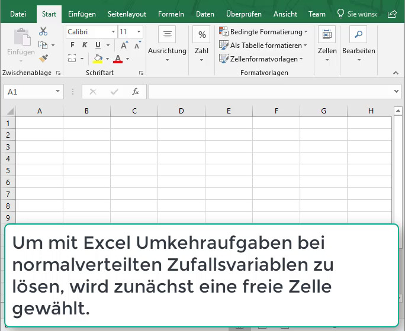405x331 pixels.
Task: Click the confirm checkmark formula icon
Action: (x=114, y=92)
